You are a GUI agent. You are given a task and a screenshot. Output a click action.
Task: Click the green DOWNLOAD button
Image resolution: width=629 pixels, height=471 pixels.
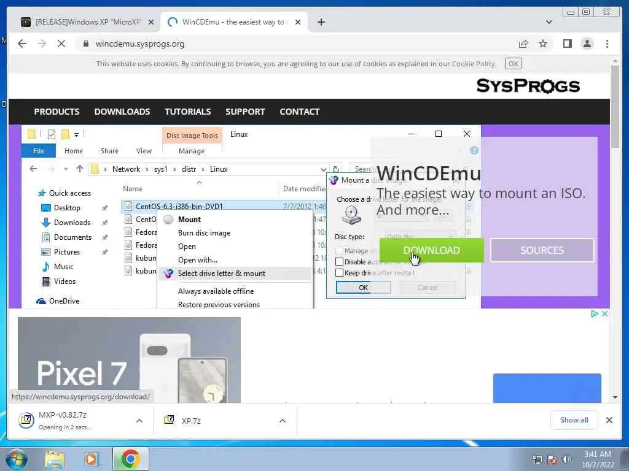tap(432, 250)
